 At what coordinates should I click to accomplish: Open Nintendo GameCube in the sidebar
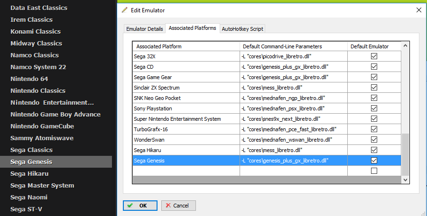coord(42,126)
